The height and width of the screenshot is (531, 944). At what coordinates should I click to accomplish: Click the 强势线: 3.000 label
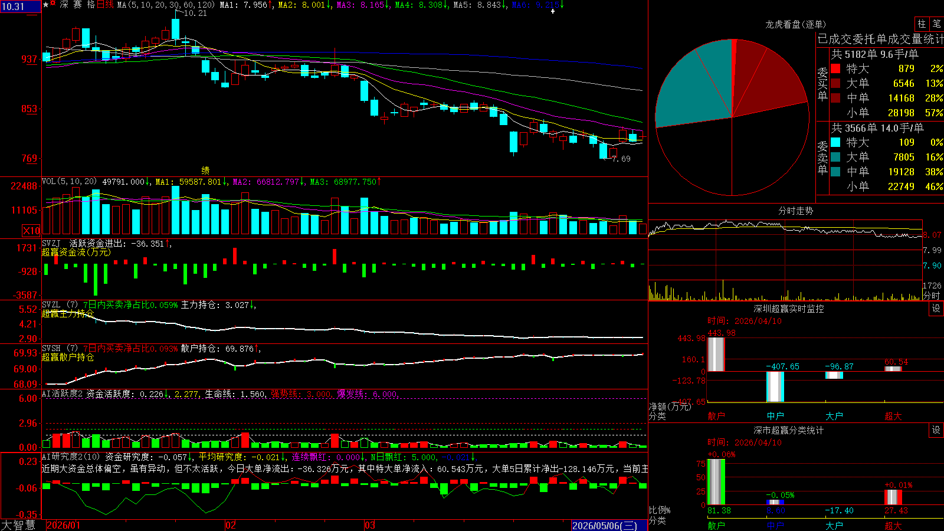[x=301, y=394]
